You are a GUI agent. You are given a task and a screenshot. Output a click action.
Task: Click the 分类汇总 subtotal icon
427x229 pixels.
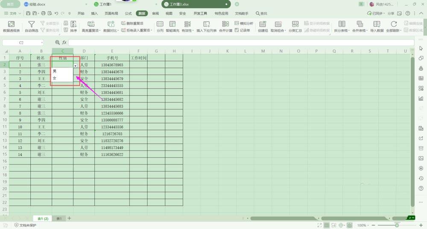[x=295, y=24]
